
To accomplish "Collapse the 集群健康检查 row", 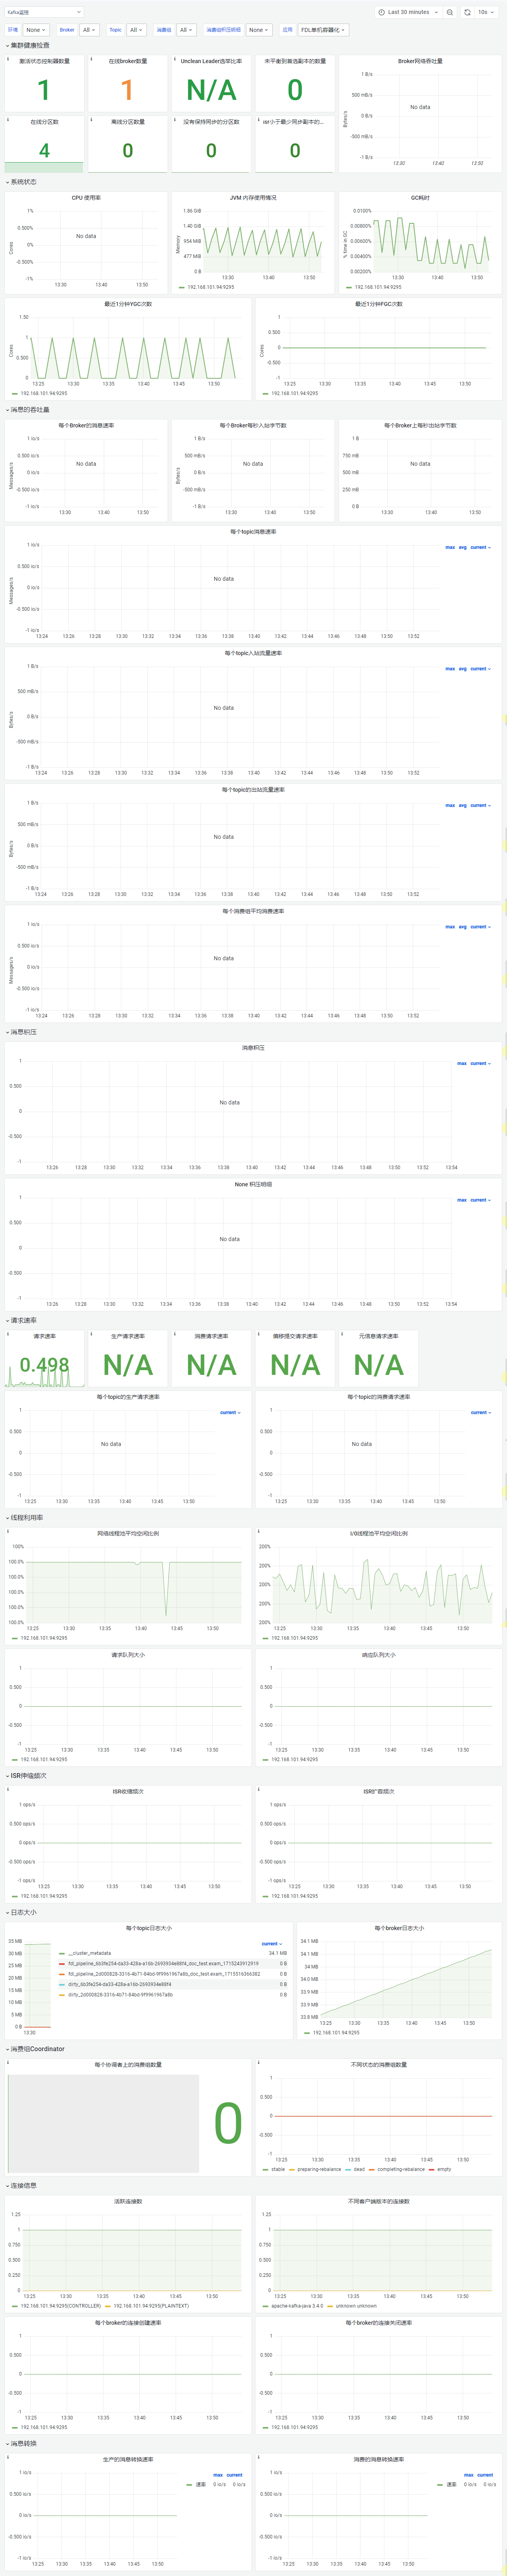I will [x=27, y=45].
